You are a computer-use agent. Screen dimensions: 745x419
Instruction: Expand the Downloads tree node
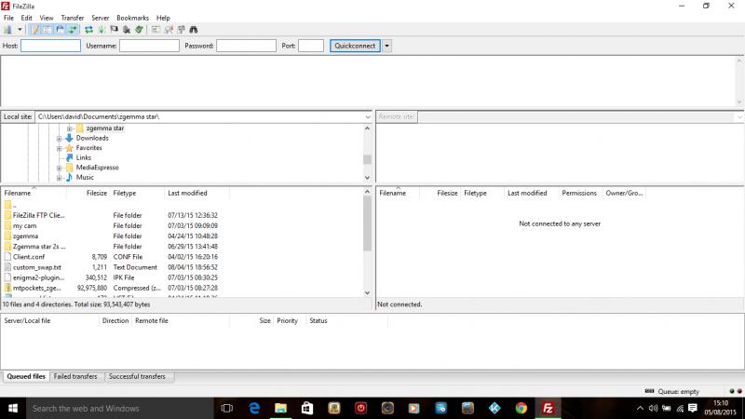pyautogui.click(x=60, y=138)
